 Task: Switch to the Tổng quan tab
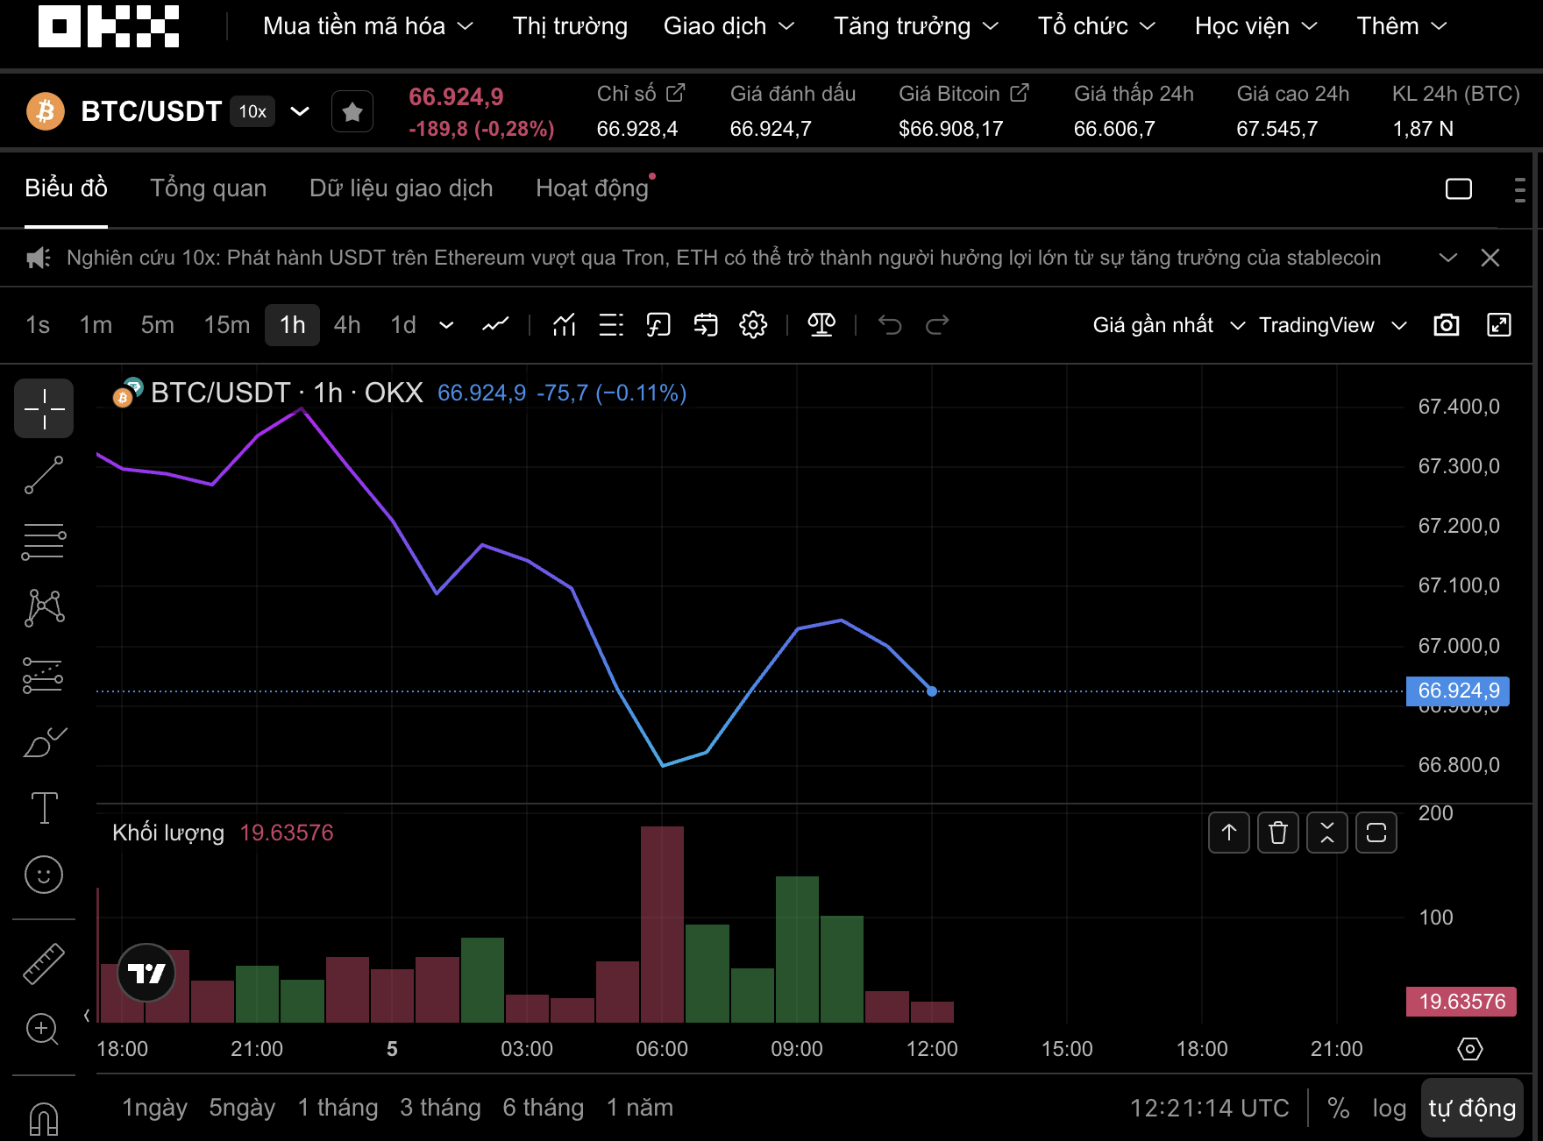(208, 188)
